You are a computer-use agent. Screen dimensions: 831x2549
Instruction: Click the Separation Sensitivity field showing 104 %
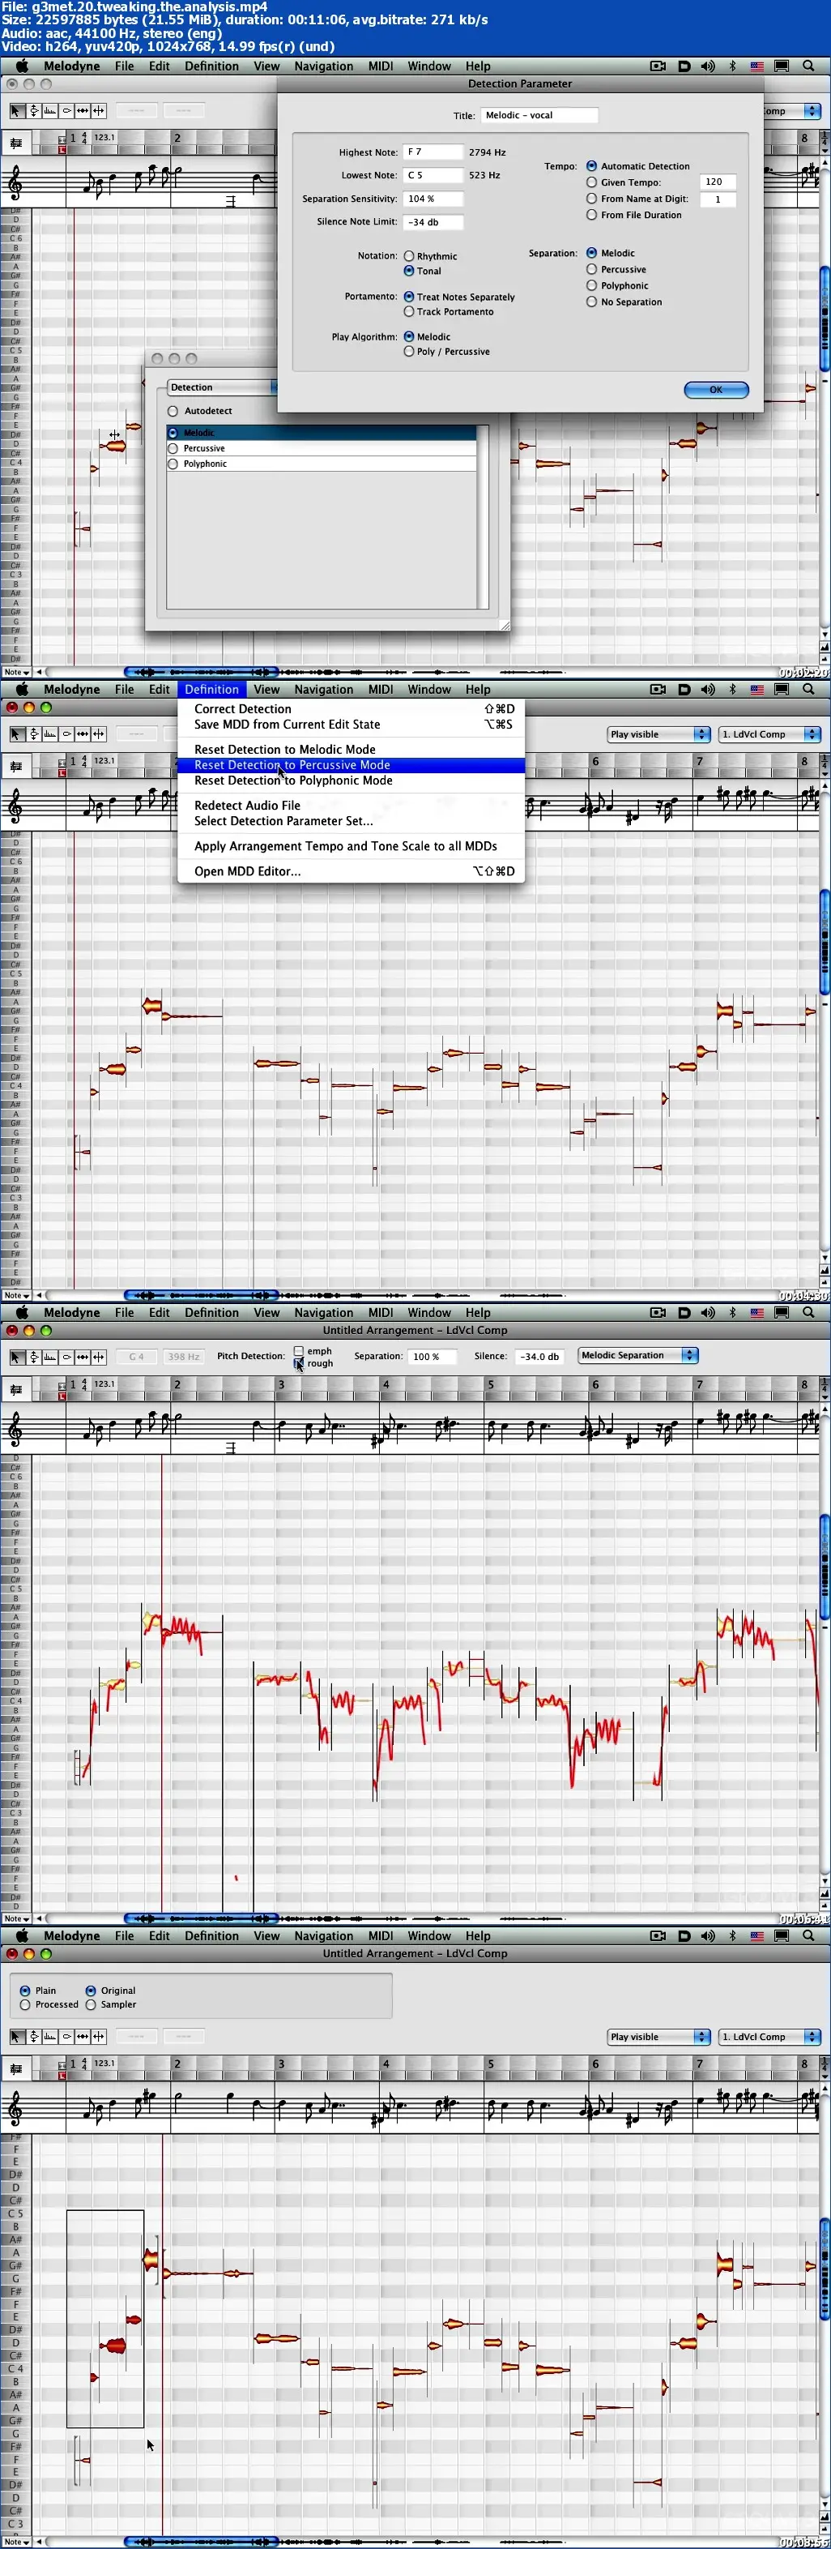433,199
